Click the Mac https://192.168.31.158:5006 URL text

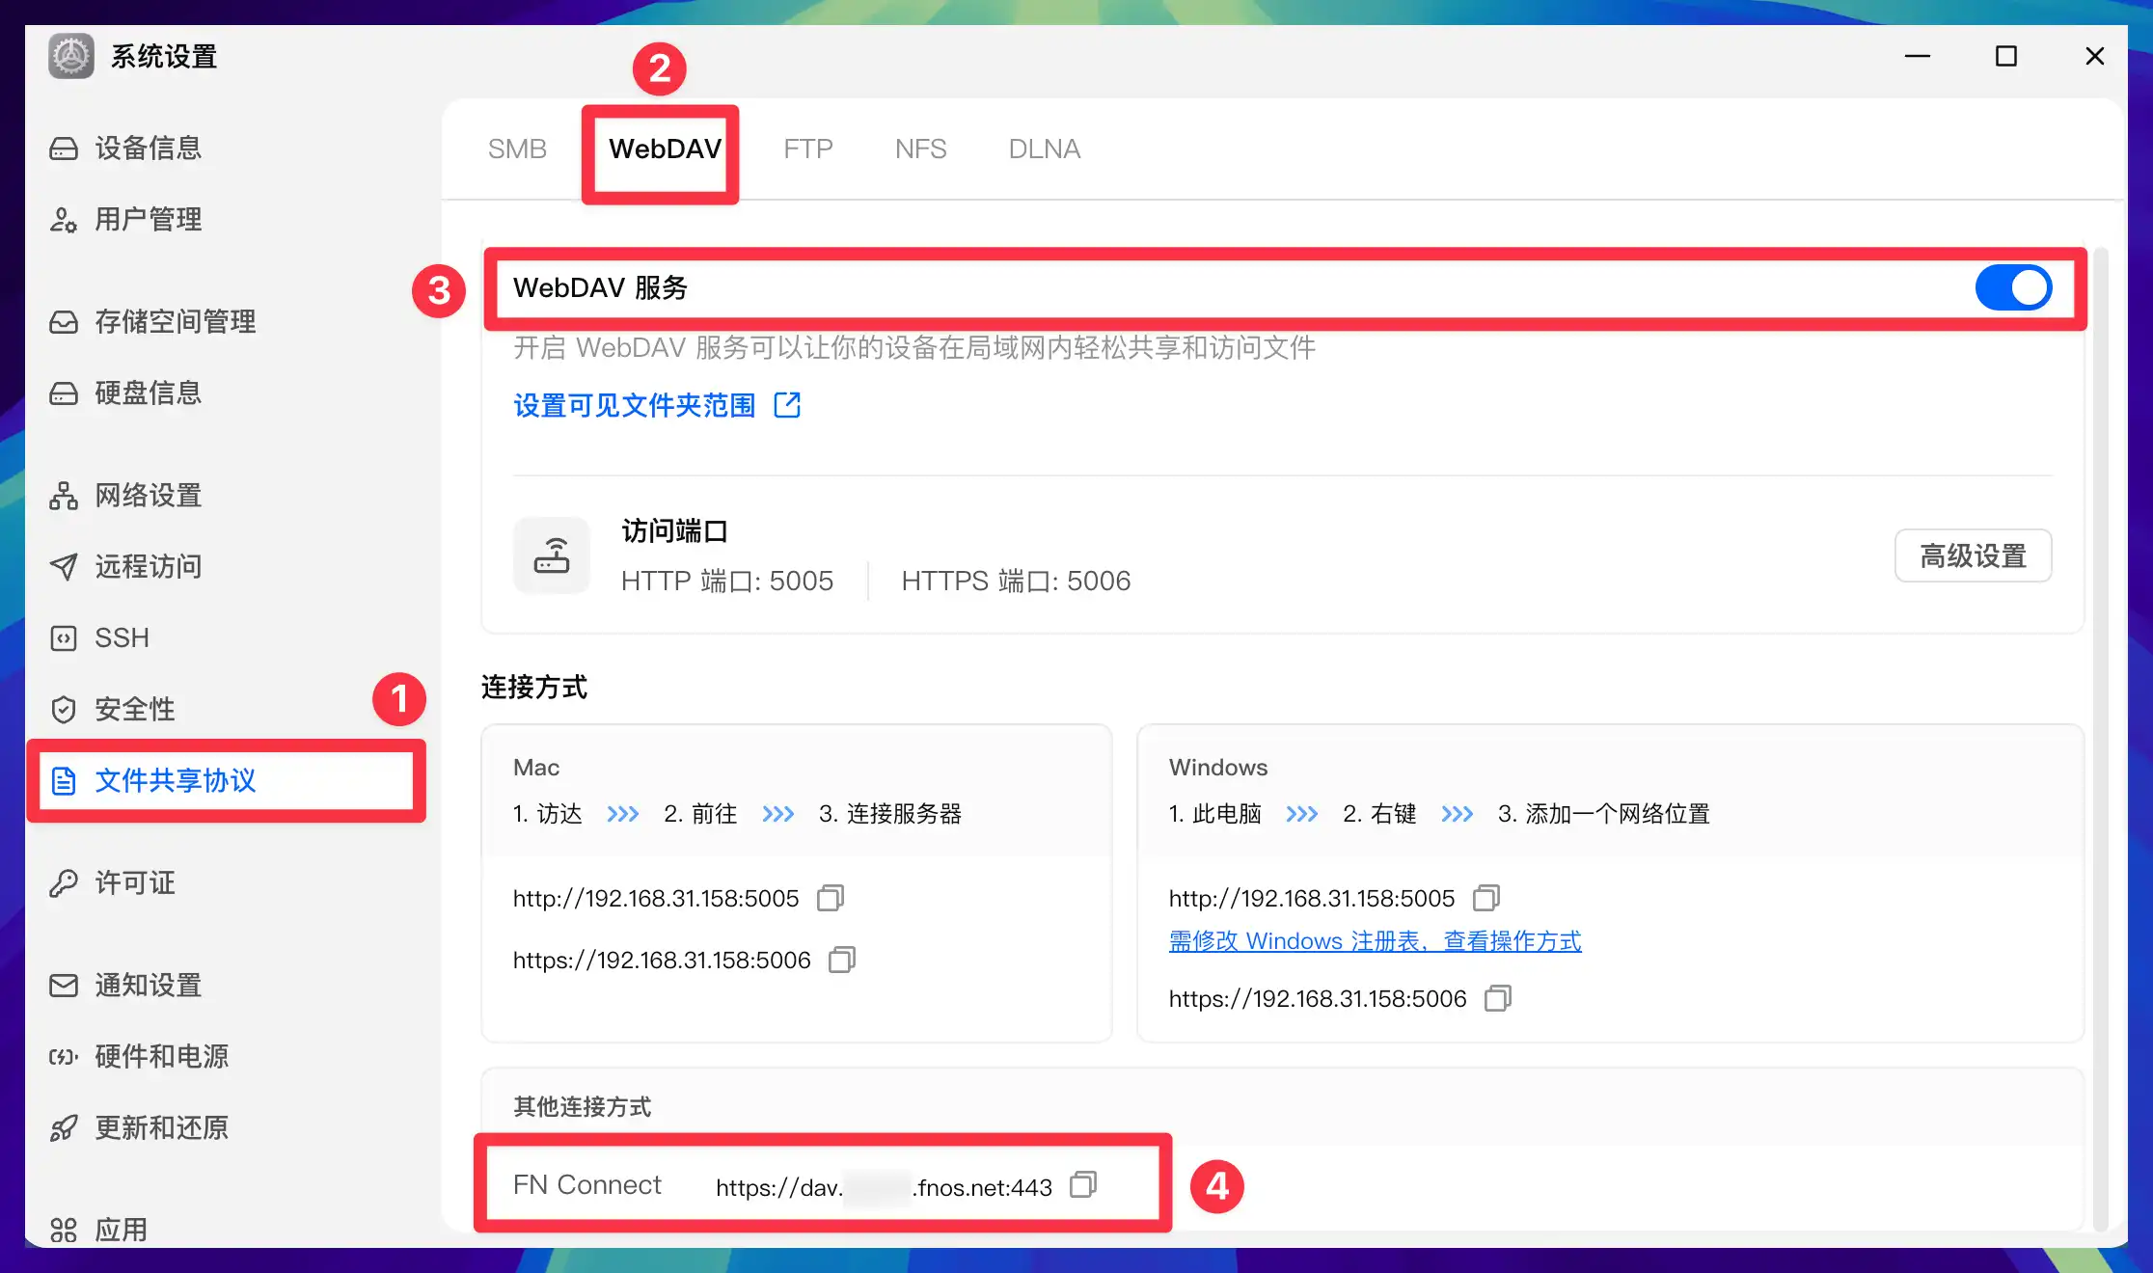[x=662, y=961]
